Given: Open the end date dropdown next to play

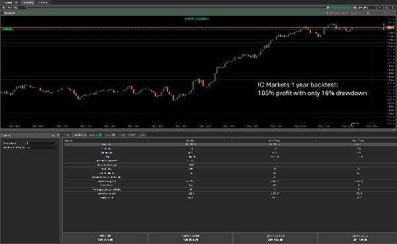Looking at the screenshot, I should (x=366, y=7).
